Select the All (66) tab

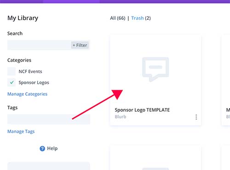(x=118, y=18)
